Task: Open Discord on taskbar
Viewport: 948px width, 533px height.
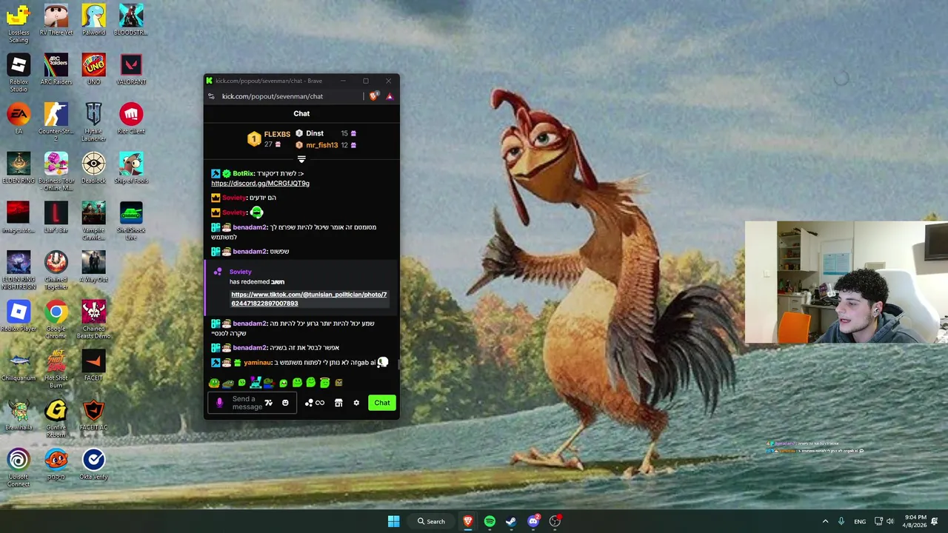Action: pyautogui.click(x=533, y=521)
